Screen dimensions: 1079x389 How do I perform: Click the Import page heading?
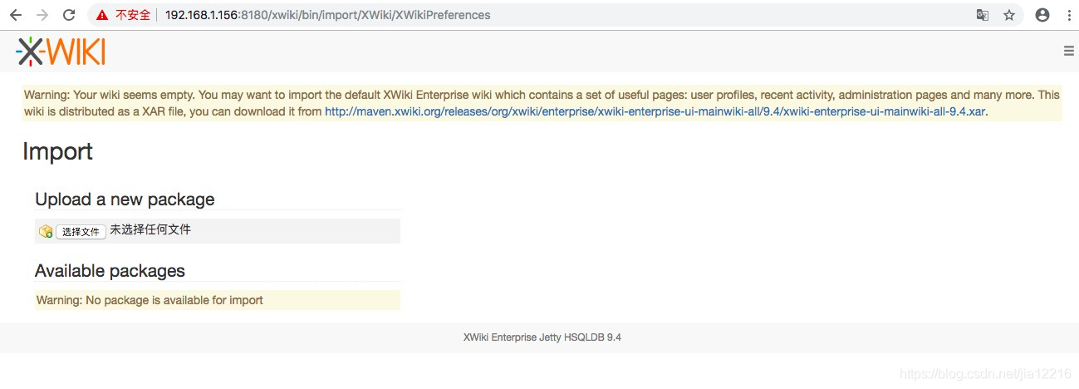(x=57, y=151)
